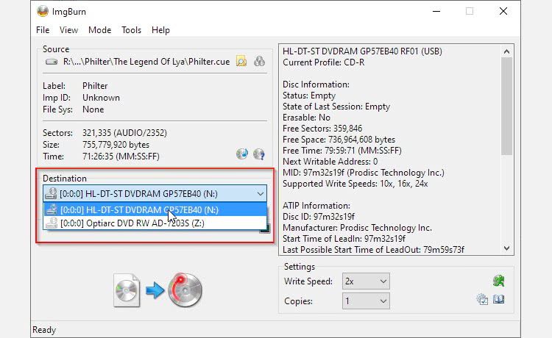552x338 pixels.
Task: Open the Help menu
Action: point(160,30)
